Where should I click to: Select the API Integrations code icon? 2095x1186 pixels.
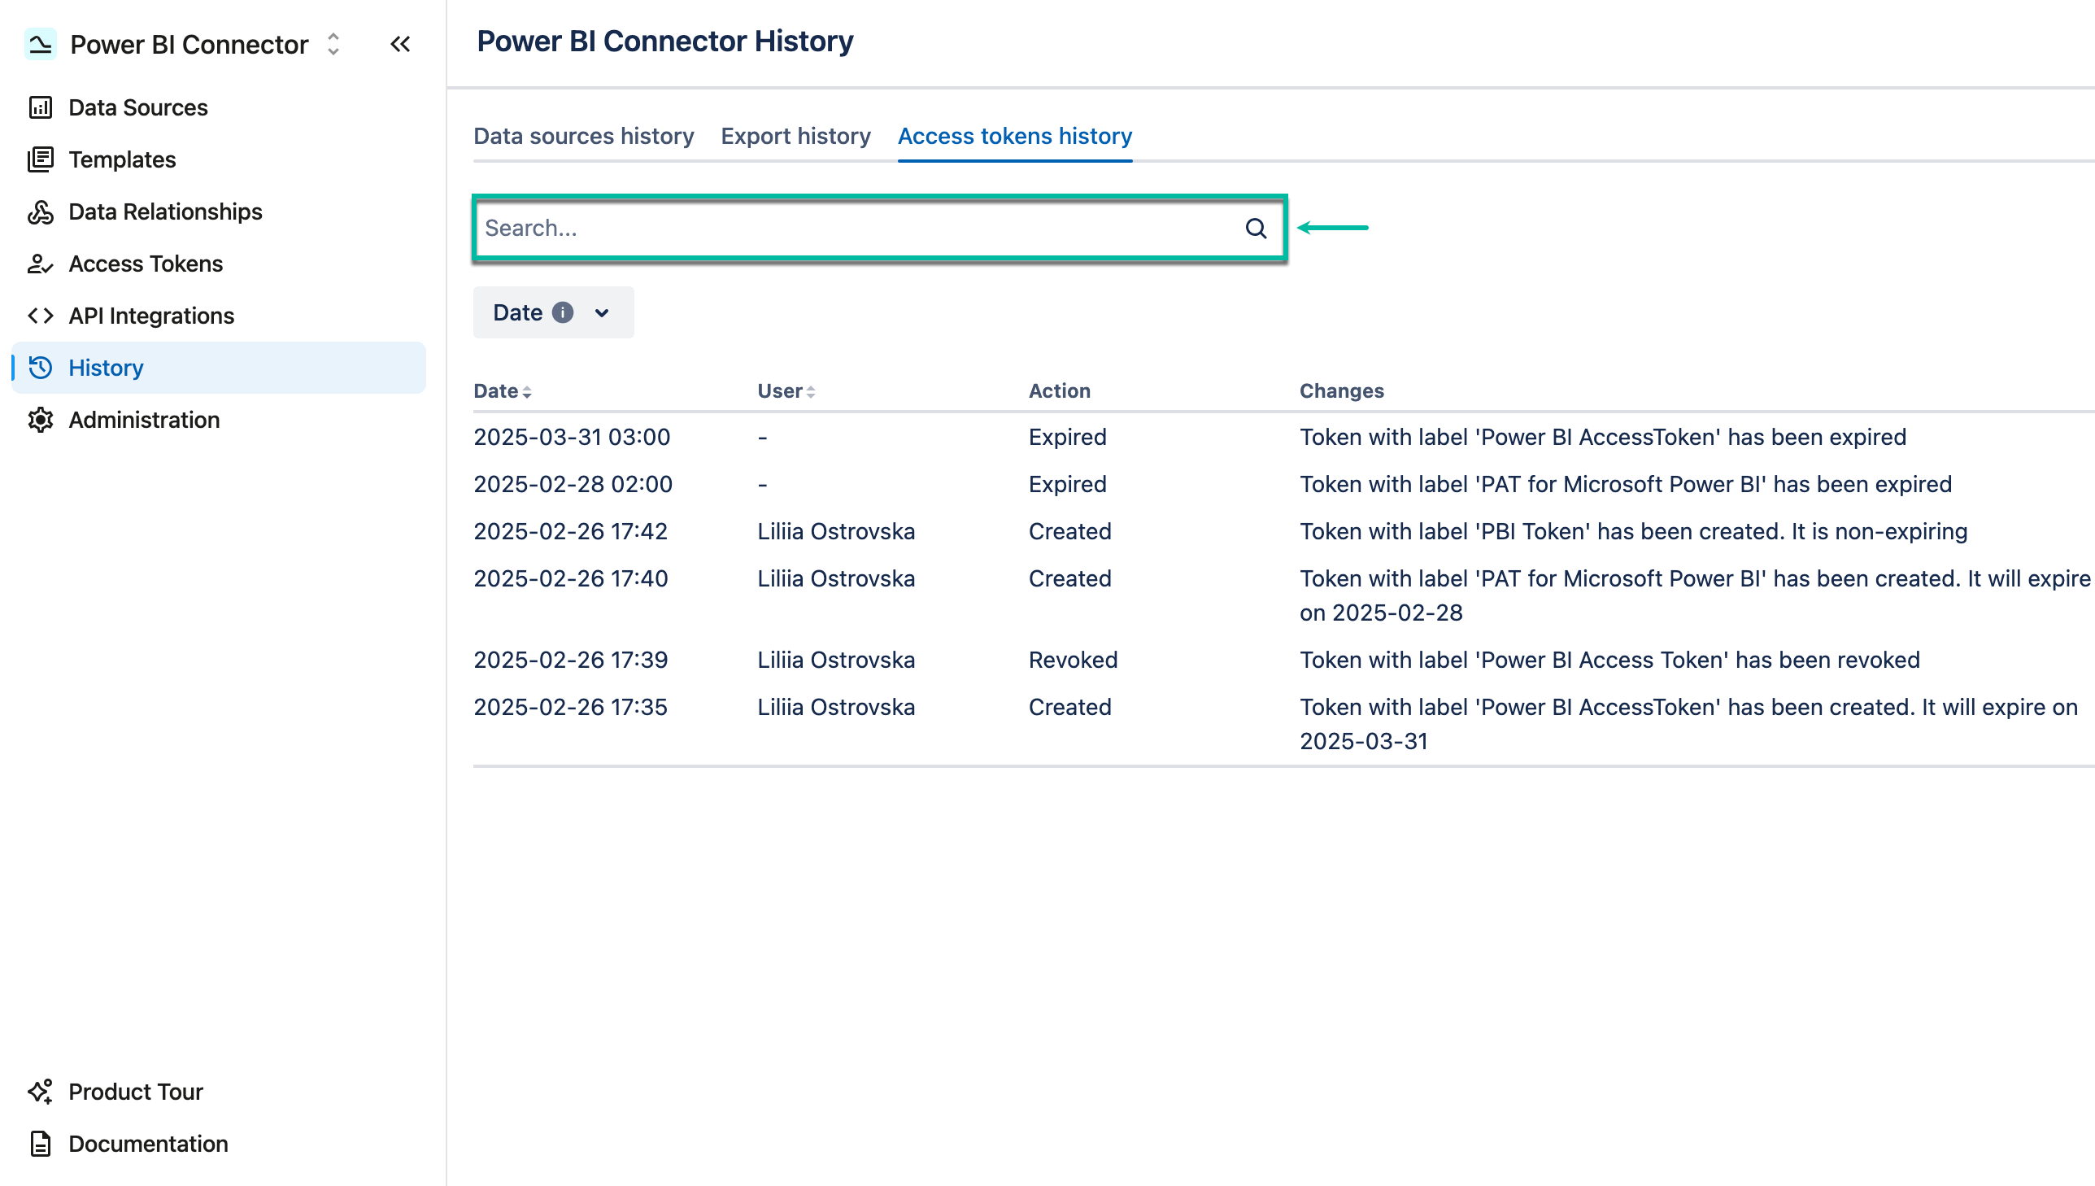pyautogui.click(x=38, y=316)
